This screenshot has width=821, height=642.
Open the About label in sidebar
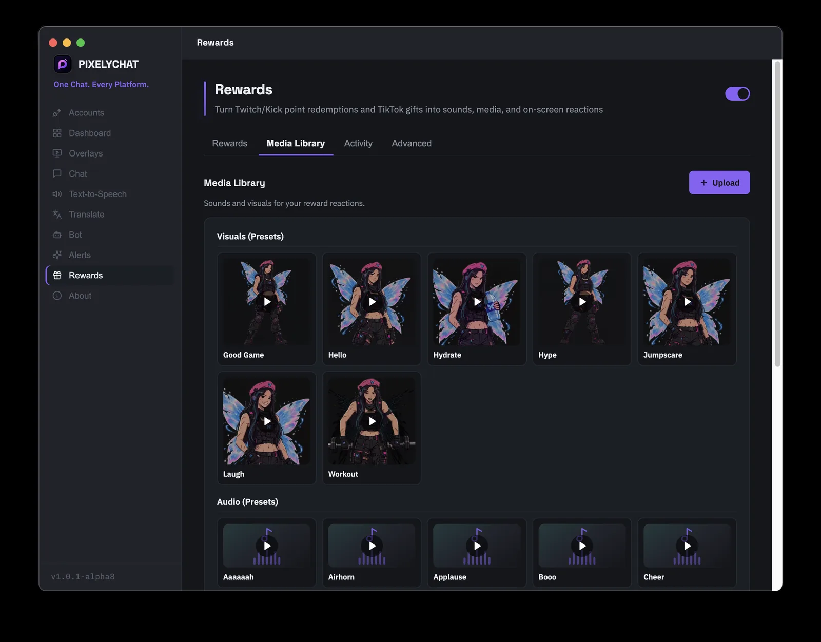(80, 296)
